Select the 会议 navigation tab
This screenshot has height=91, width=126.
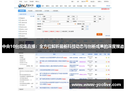pos(53,6)
